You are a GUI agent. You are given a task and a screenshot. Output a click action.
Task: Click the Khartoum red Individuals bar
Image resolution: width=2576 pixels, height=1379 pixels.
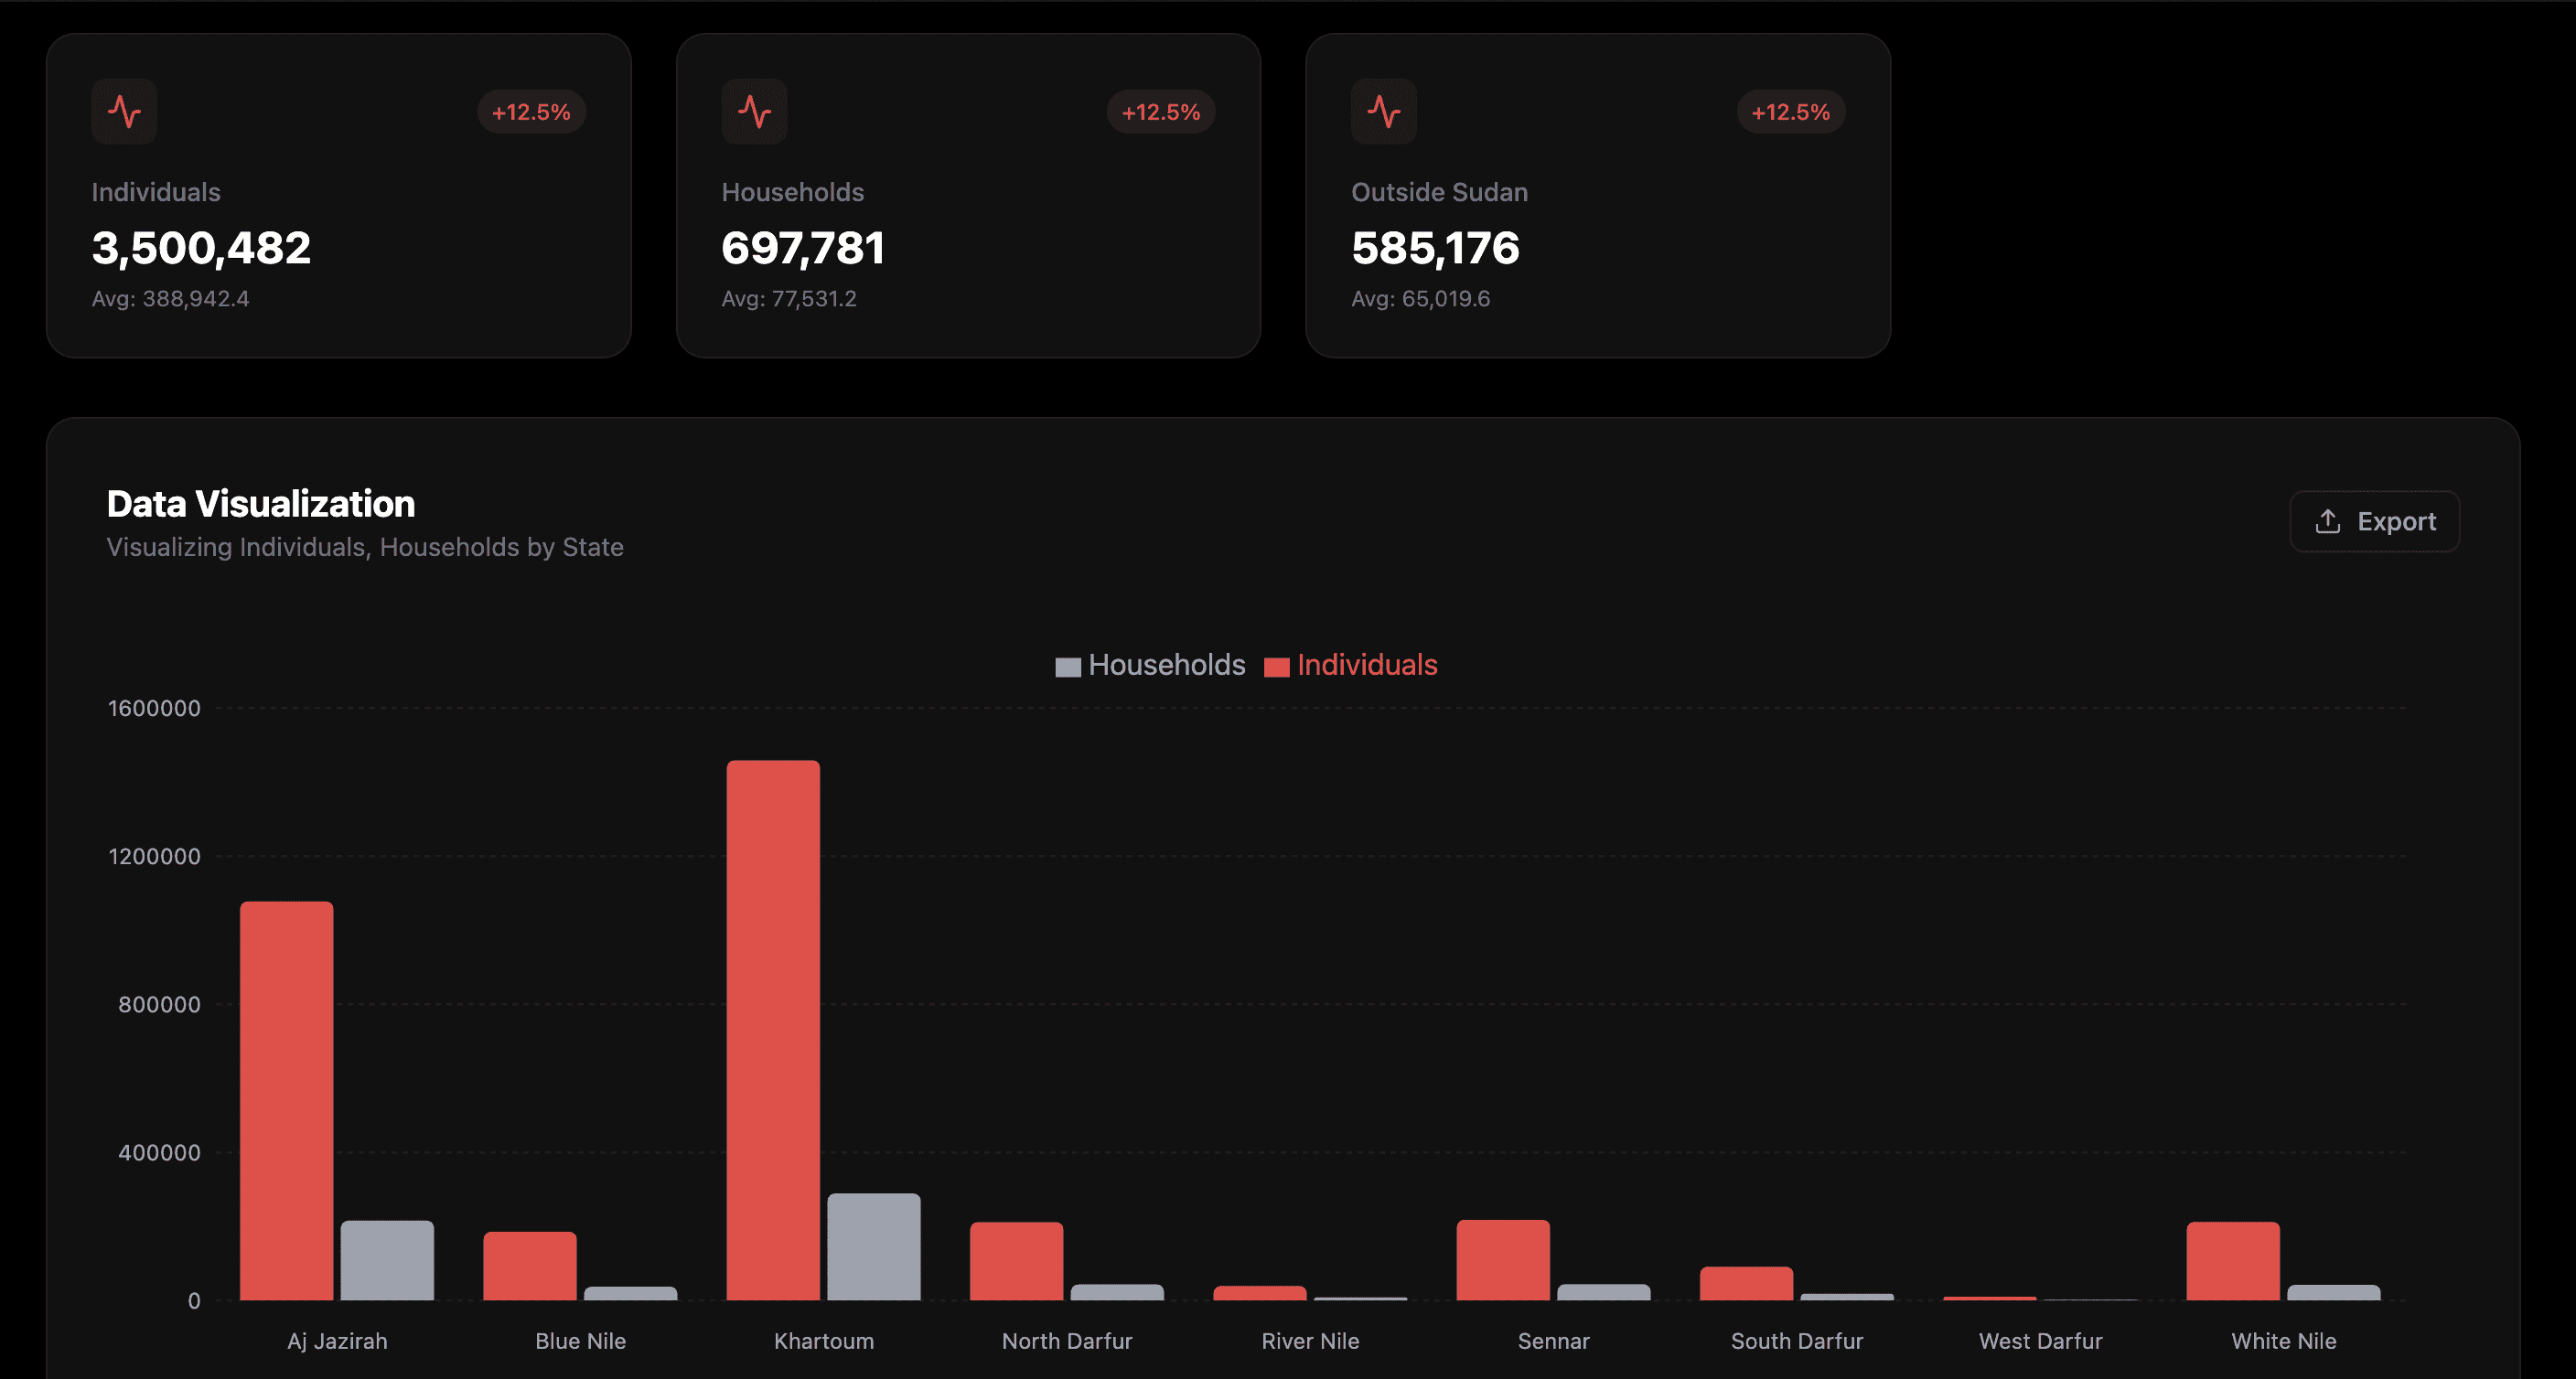pos(773,1030)
